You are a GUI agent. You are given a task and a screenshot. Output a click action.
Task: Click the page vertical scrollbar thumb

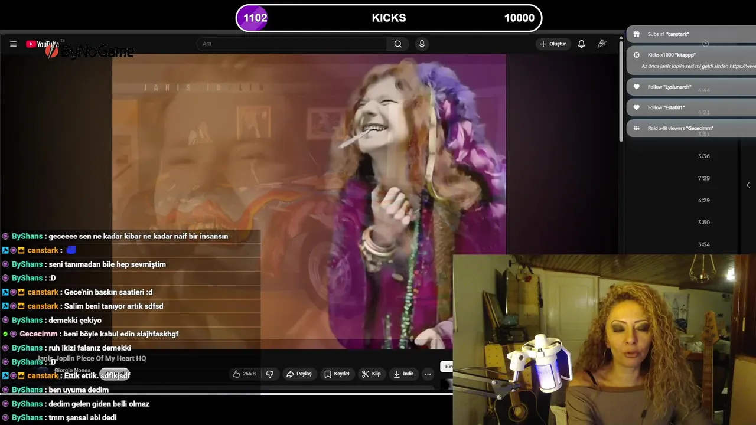coord(621,91)
